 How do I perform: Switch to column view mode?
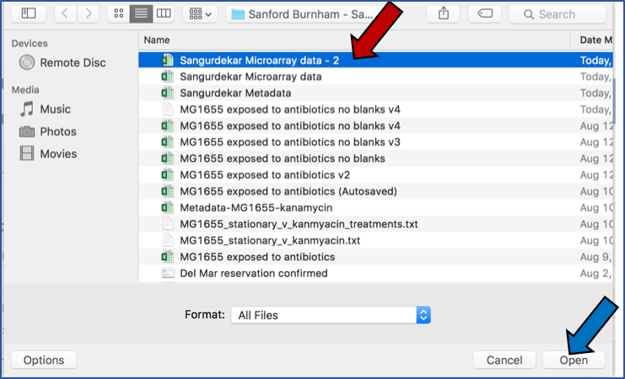click(x=164, y=13)
